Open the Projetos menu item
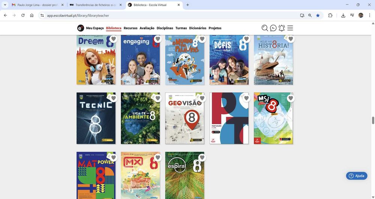This screenshot has width=375, height=199. (x=215, y=28)
